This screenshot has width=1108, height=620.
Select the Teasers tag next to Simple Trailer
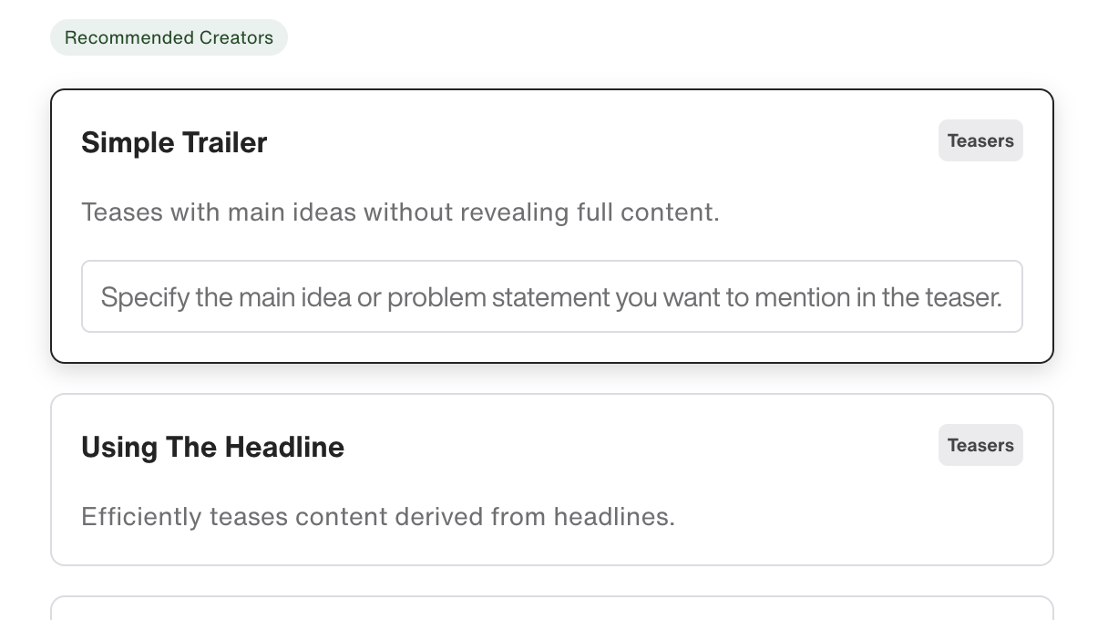(980, 140)
